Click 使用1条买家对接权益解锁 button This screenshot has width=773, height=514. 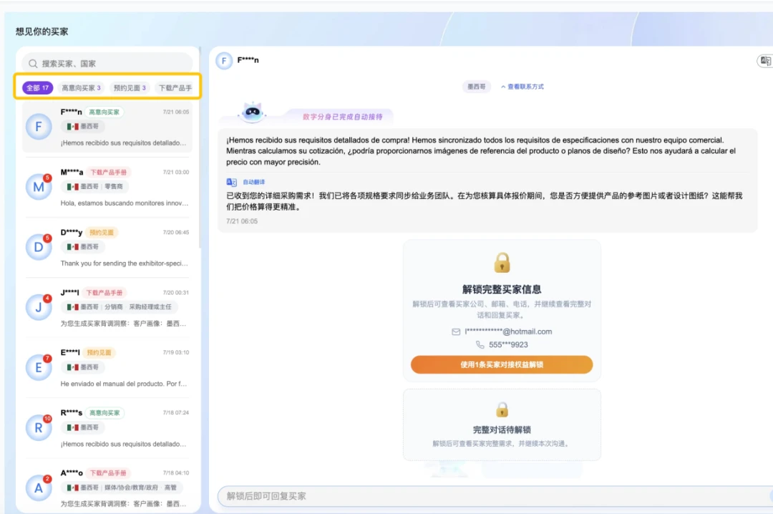[501, 364]
